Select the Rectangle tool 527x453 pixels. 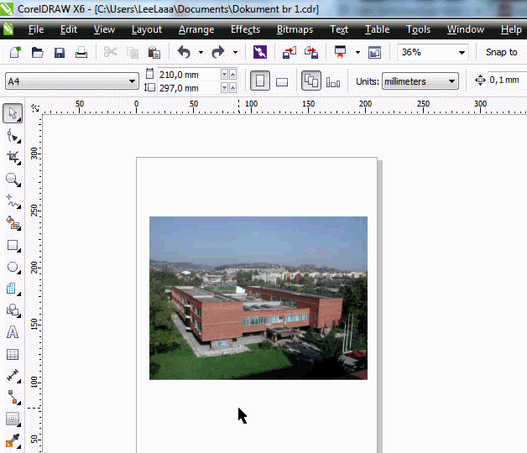(x=13, y=245)
